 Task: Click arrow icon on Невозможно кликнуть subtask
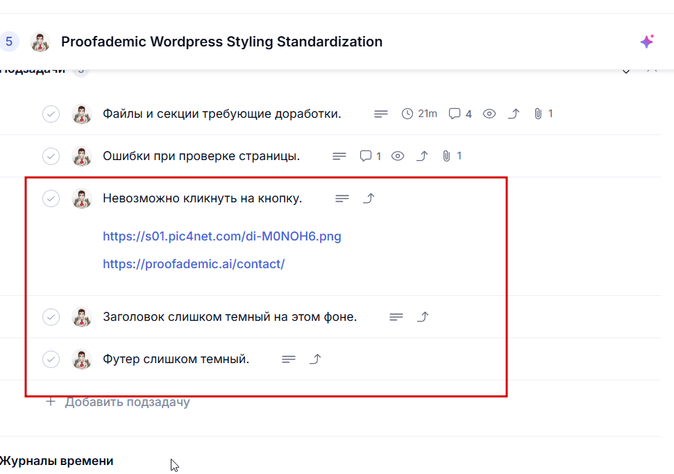tap(369, 198)
